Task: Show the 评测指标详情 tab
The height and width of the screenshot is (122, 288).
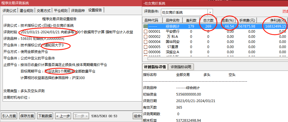Action: 155,67
